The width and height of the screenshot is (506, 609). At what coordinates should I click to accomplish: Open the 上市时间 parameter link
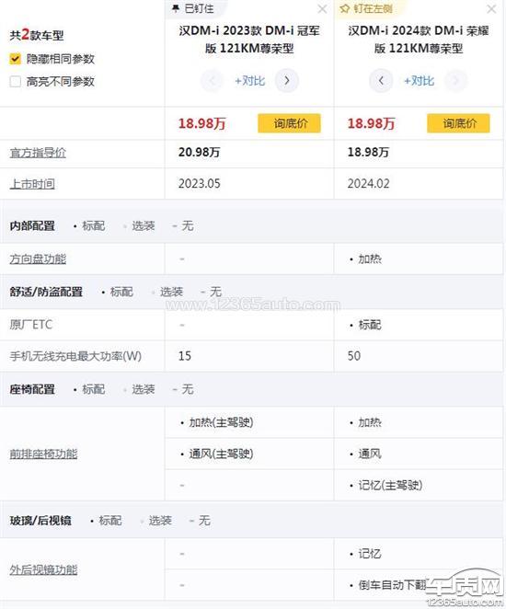coord(32,184)
